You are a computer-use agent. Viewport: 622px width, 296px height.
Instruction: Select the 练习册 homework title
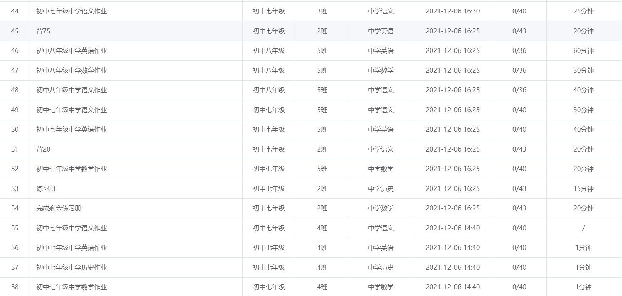(46, 189)
